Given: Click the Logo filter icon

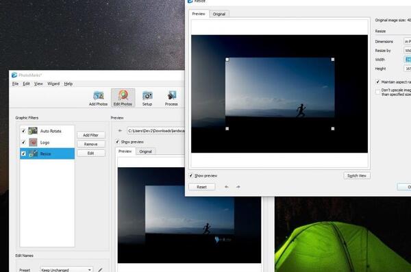Looking at the screenshot, I should tap(33, 143).
